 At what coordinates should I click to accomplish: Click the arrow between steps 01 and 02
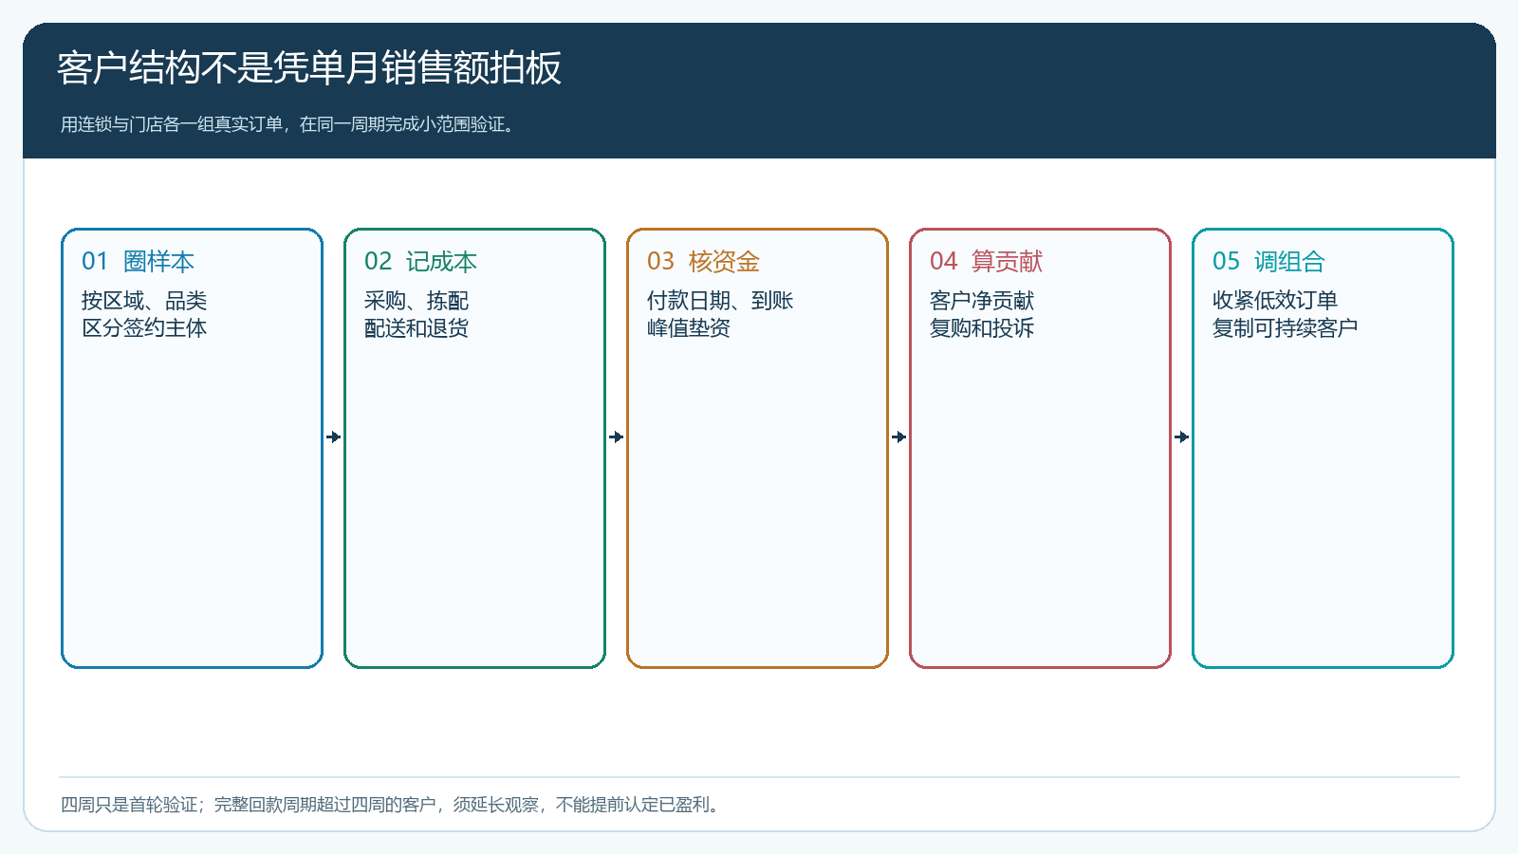pyautogui.click(x=334, y=437)
